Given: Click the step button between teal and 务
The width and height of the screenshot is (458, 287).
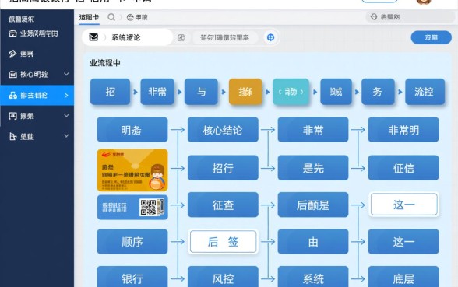Looking at the screenshot, I should tap(336, 92).
